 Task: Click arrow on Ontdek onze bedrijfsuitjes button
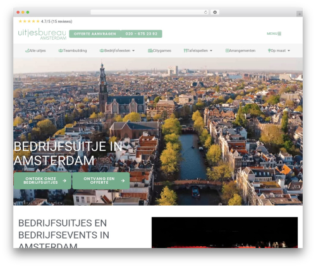pos(64,181)
